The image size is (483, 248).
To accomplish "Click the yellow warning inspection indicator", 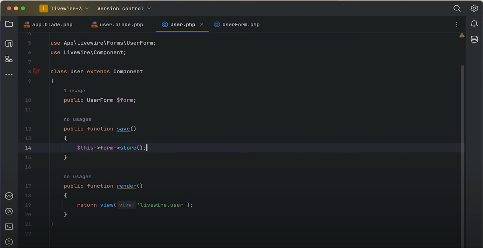I will (x=462, y=36).
